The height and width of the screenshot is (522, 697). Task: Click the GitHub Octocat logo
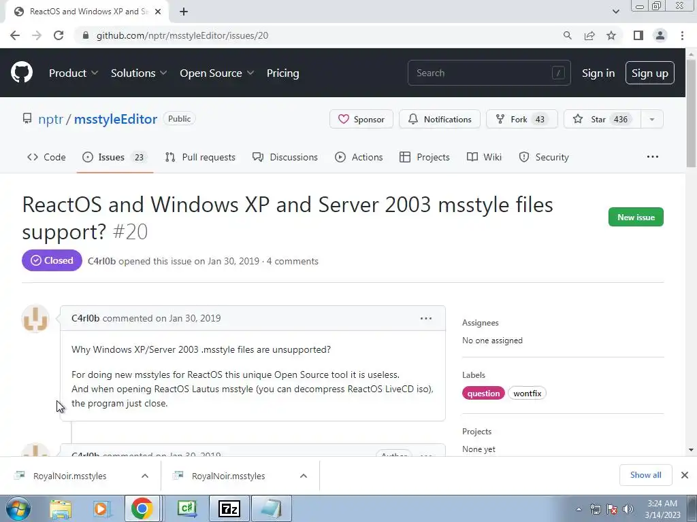[x=22, y=73]
